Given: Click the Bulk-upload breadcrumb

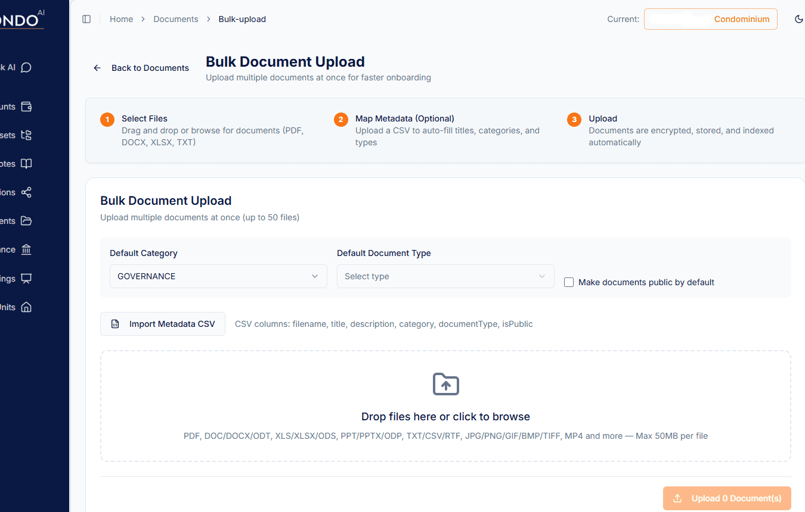Looking at the screenshot, I should click(x=242, y=19).
